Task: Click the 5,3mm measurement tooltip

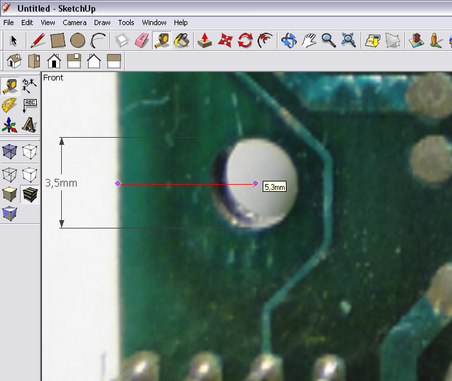Action: (275, 187)
